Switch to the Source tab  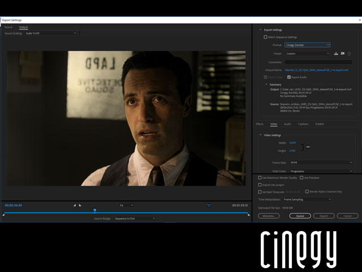click(x=8, y=27)
